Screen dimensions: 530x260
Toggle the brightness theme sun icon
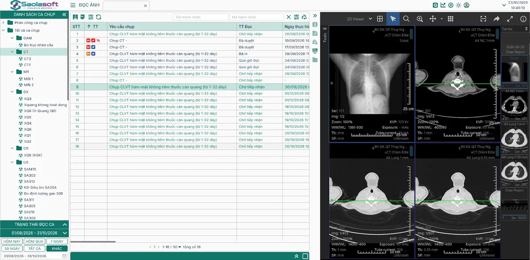459,5
